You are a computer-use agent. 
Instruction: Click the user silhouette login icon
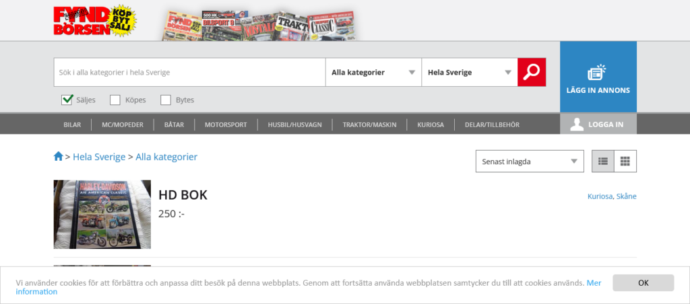(x=577, y=124)
